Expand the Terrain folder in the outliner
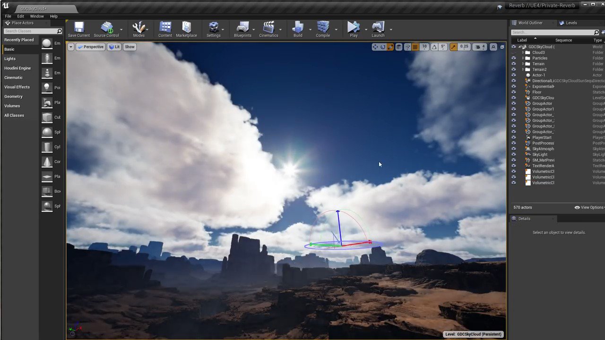The height and width of the screenshot is (340, 605). tap(524, 64)
